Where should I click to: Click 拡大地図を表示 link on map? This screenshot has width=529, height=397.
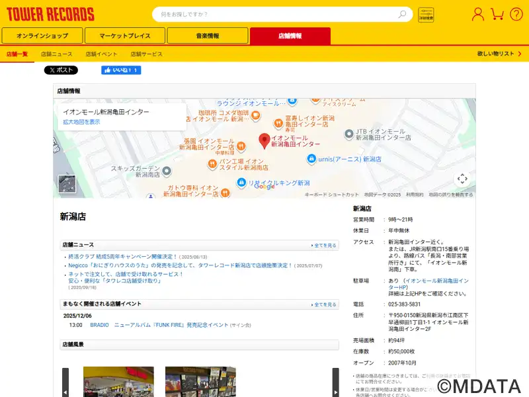click(81, 122)
